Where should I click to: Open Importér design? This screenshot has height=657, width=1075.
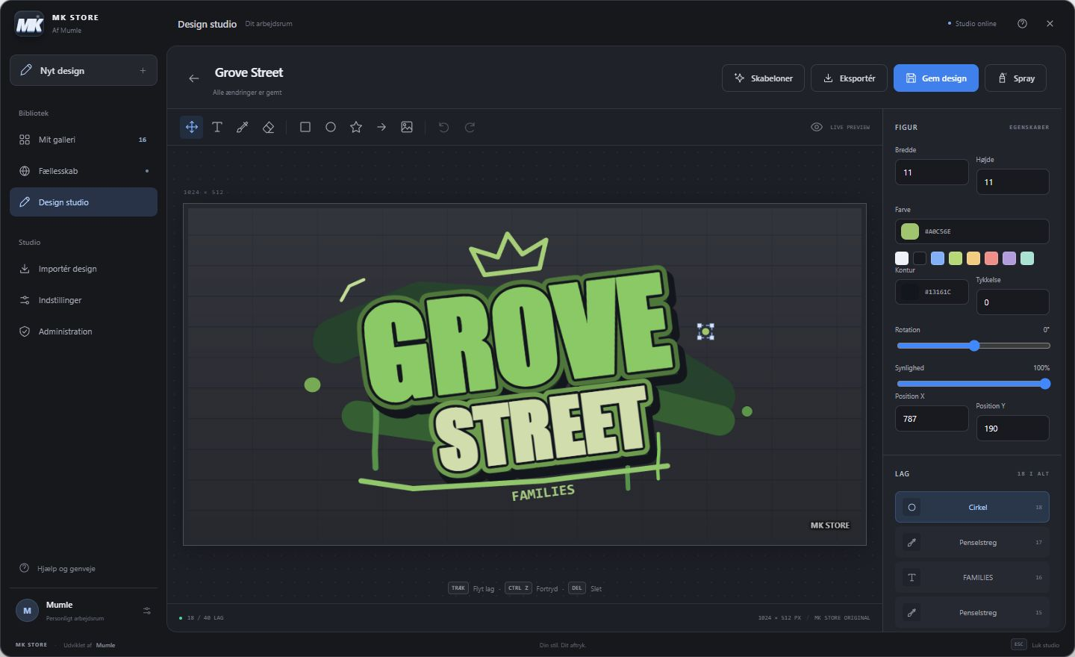(84, 269)
